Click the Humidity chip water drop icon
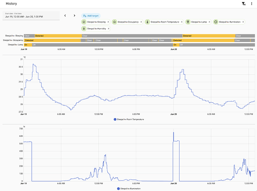 [84, 29]
